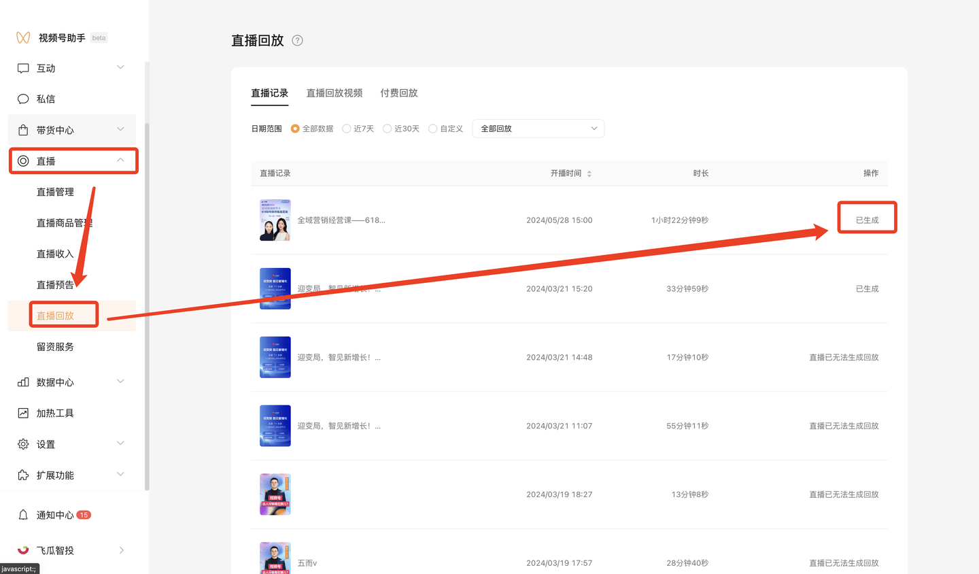Choose the 近7天 date range option

coord(347,128)
